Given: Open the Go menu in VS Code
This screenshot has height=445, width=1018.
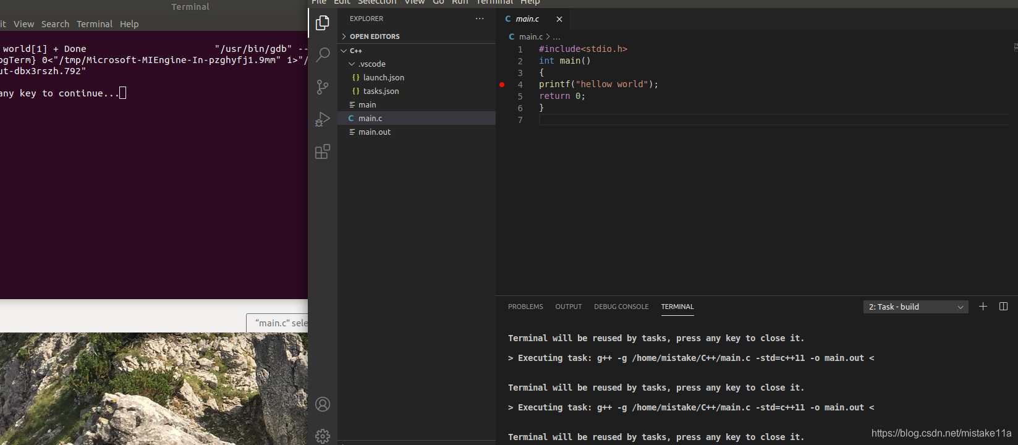Looking at the screenshot, I should (x=438, y=2).
